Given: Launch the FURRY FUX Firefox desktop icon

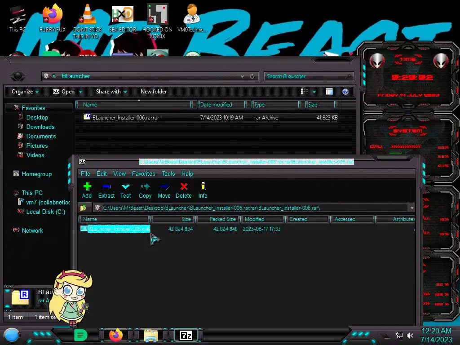Looking at the screenshot, I should [x=52, y=18].
